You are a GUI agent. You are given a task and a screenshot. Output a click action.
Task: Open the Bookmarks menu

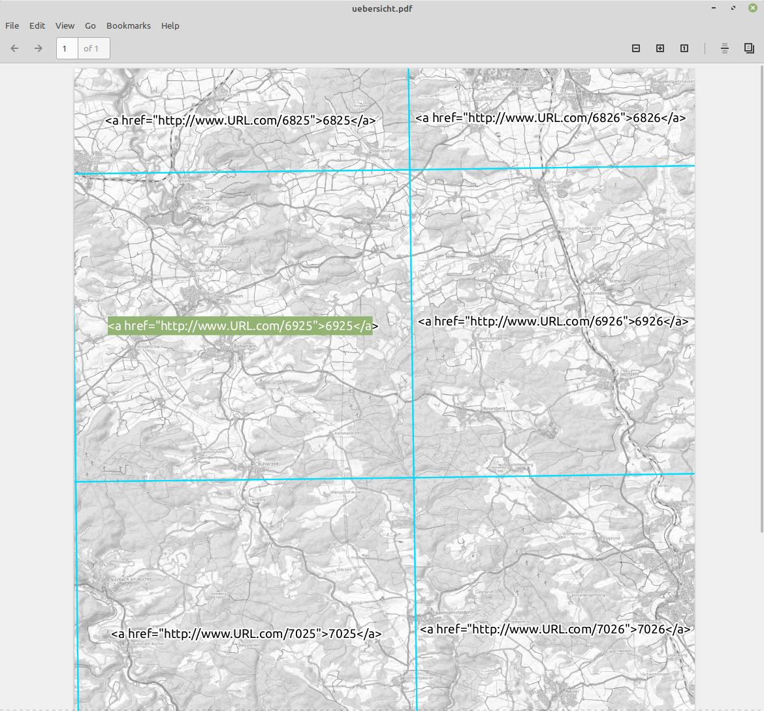tap(128, 25)
